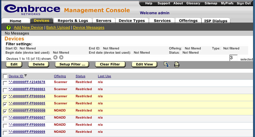Check the box for device 000000FF-FF000008
This screenshot has width=255, height=137.
5,126
